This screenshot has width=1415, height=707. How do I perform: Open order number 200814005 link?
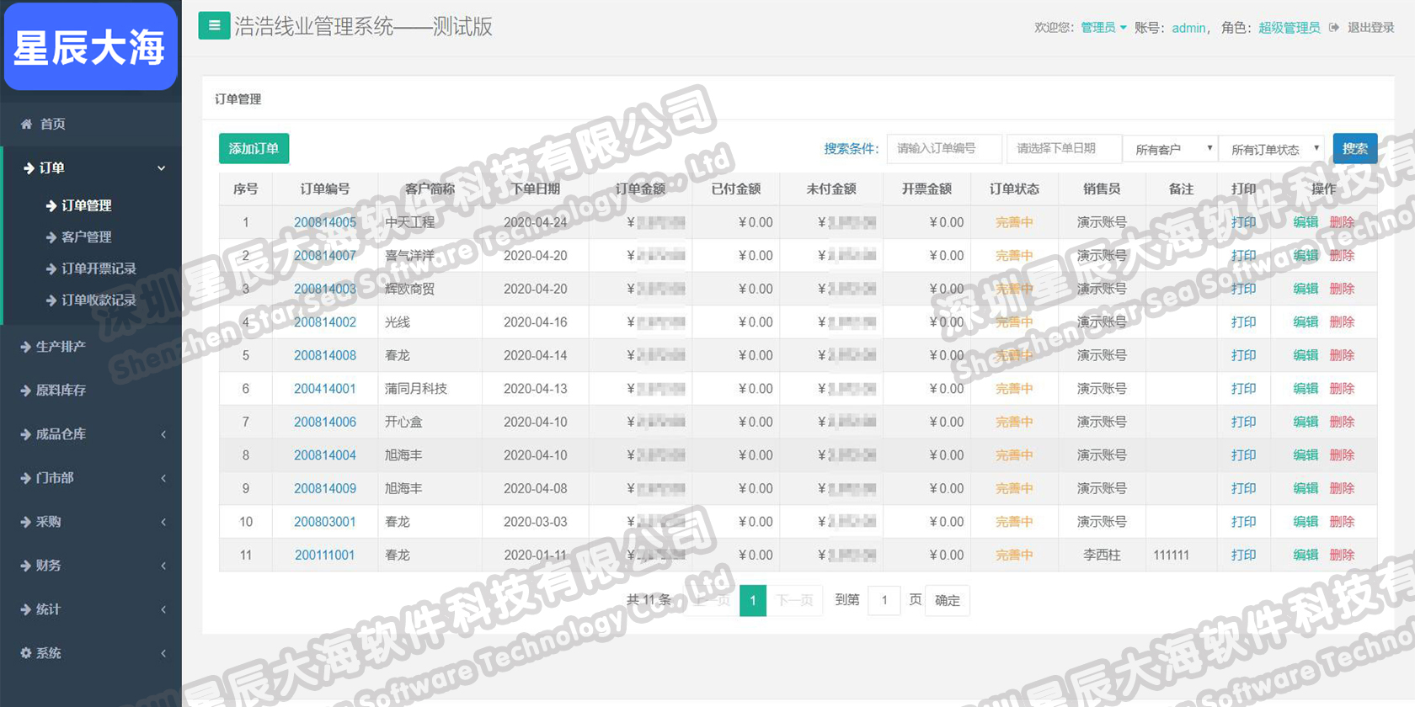click(x=324, y=222)
